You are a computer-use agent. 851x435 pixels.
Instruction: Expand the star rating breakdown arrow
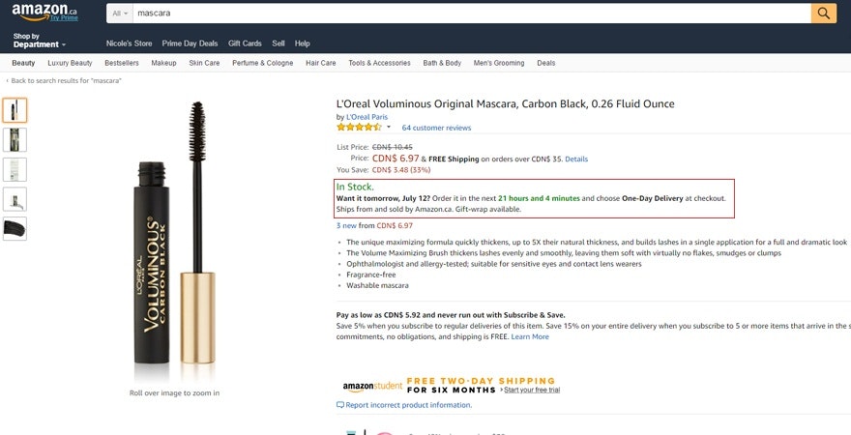[389, 128]
